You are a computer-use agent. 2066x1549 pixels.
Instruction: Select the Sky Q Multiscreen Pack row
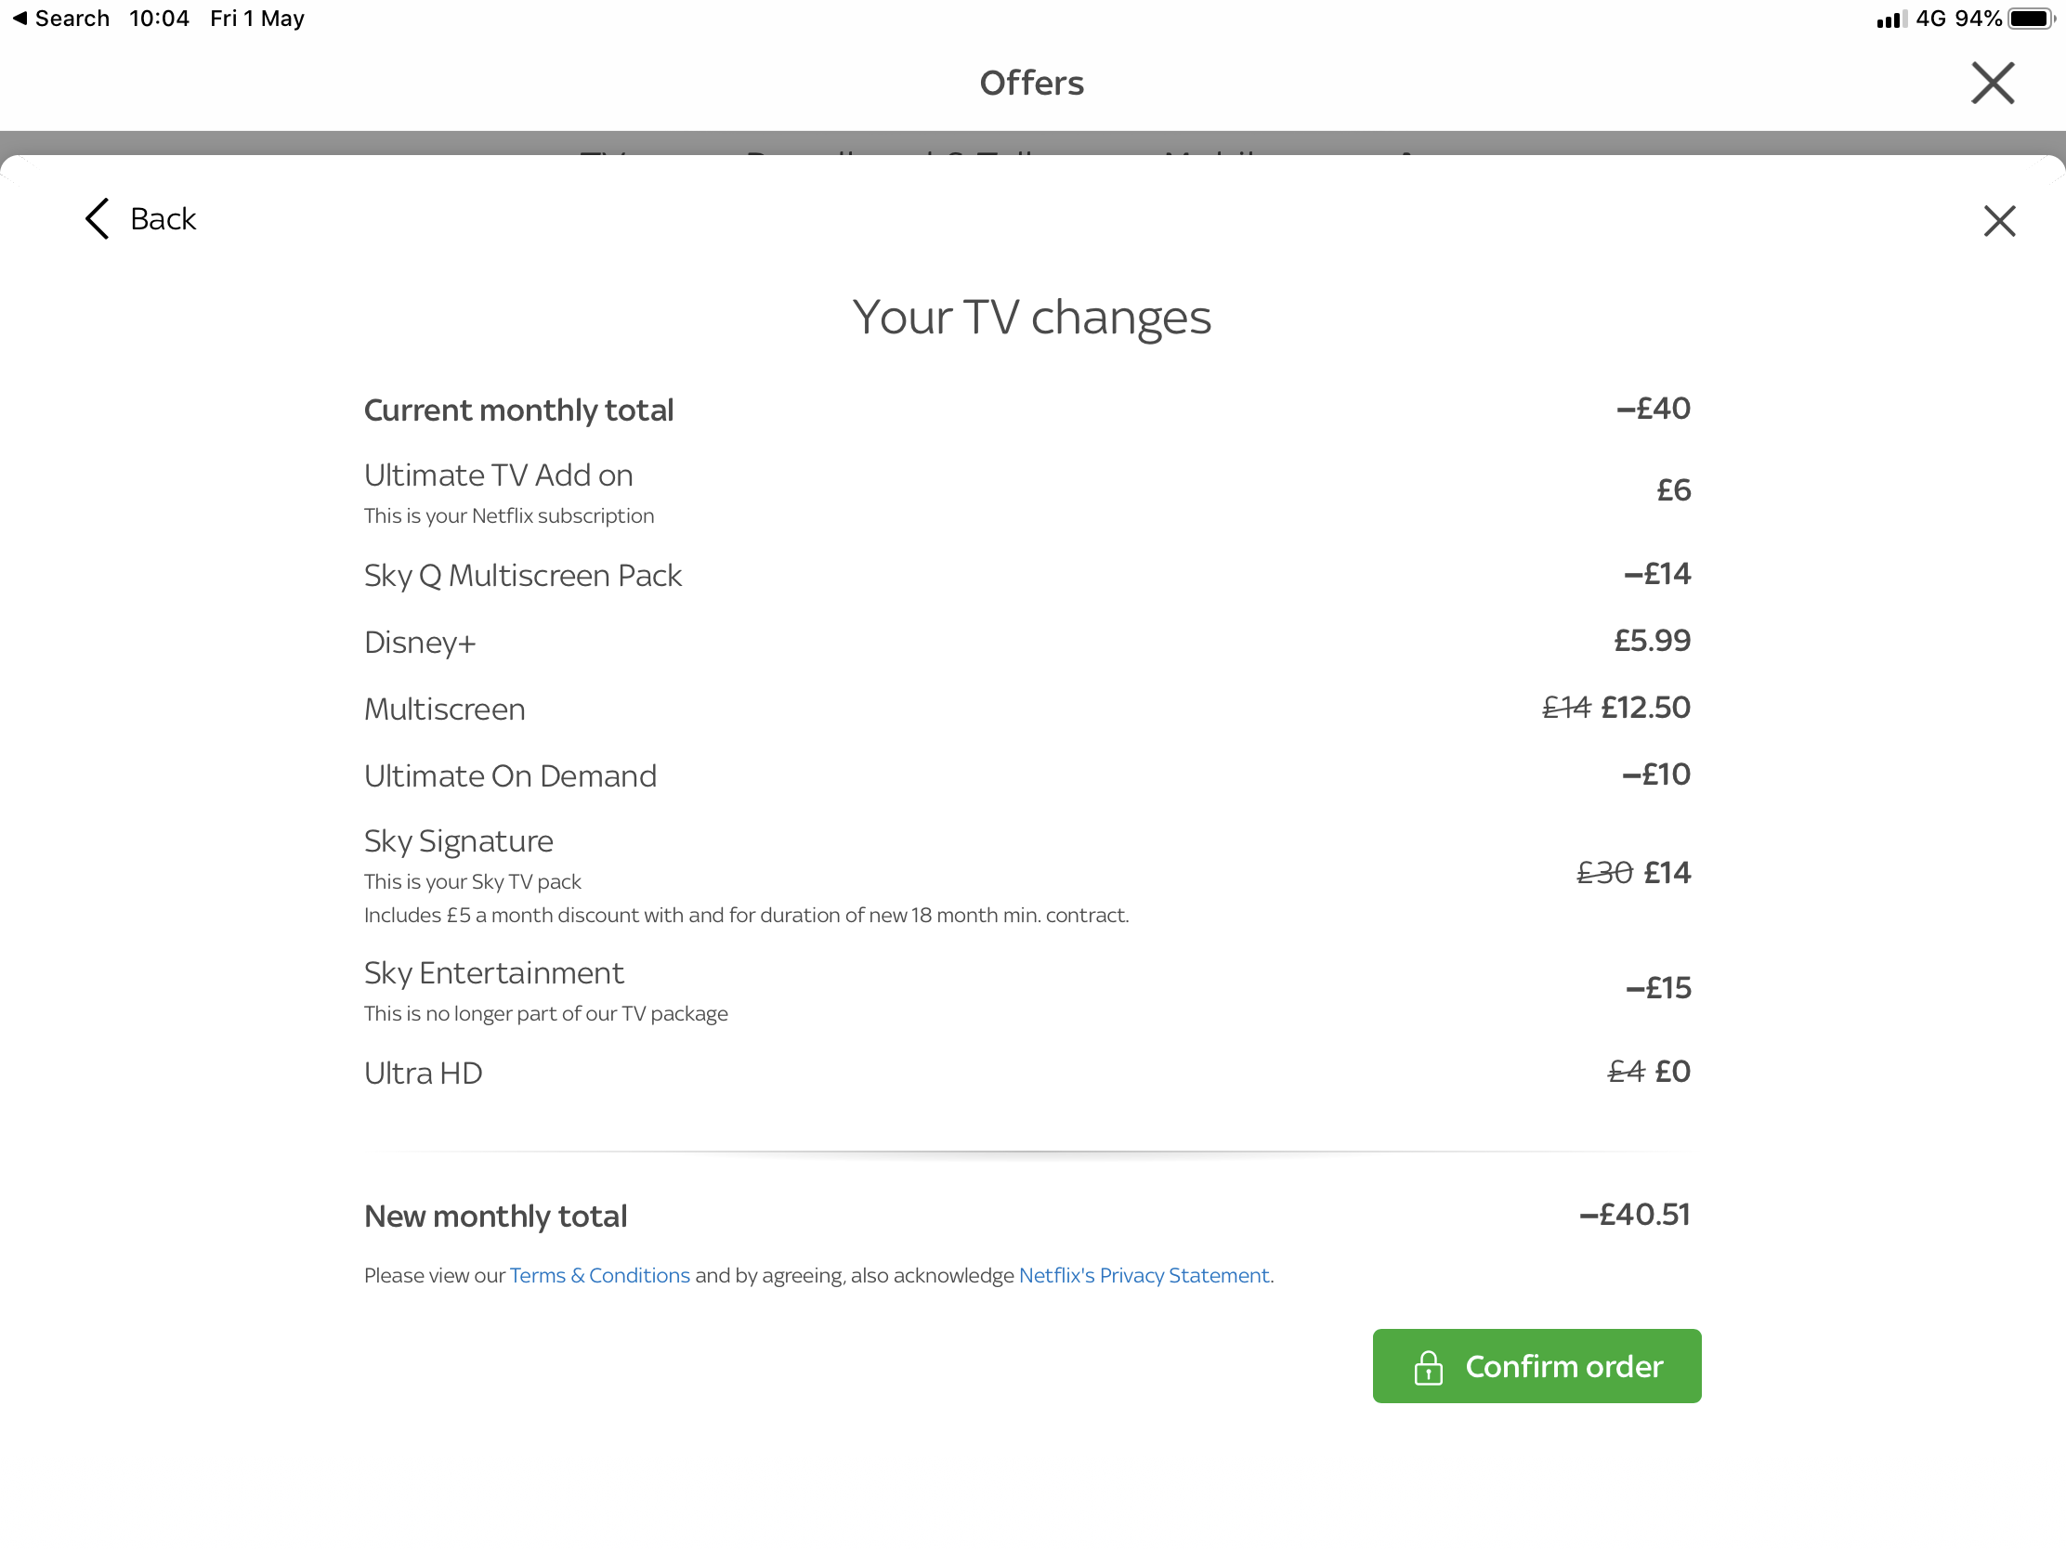tap(522, 575)
